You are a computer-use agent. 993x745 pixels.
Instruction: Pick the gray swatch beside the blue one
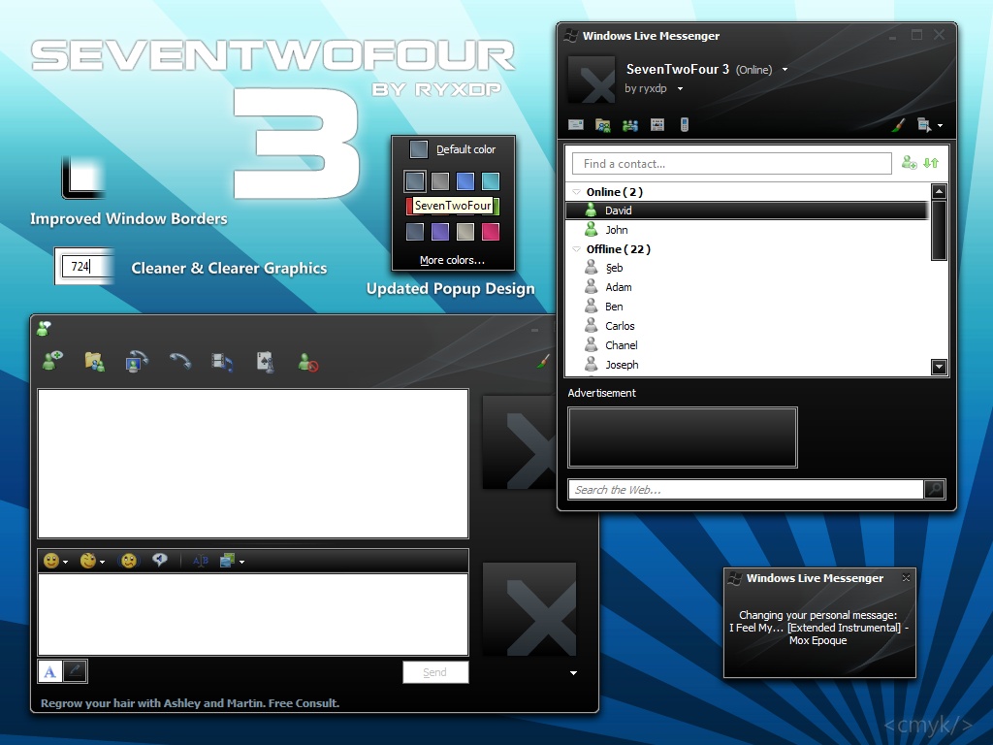tap(440, 181)
